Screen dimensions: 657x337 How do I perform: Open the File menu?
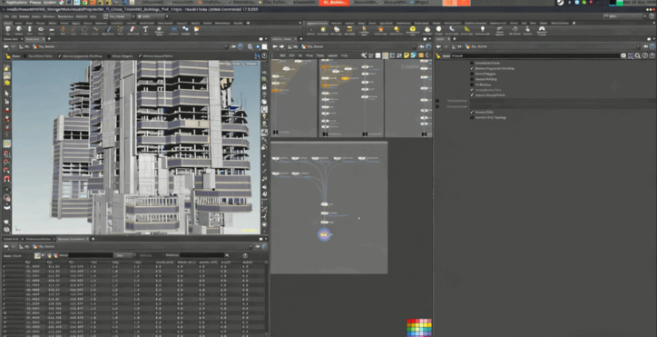coord(7,16)
